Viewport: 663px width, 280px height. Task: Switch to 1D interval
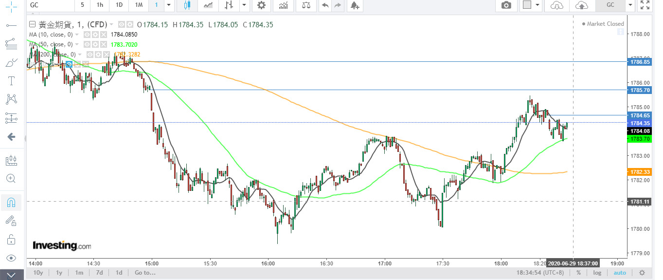point(119,5)
